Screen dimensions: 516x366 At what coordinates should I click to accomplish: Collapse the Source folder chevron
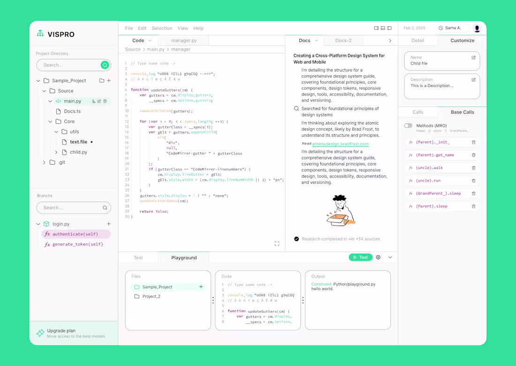click(45, 91)
